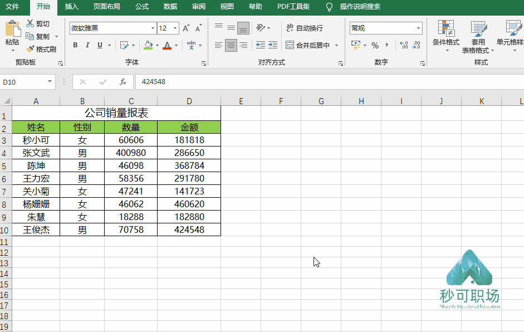Pick the red Font Color swatch

166,45
